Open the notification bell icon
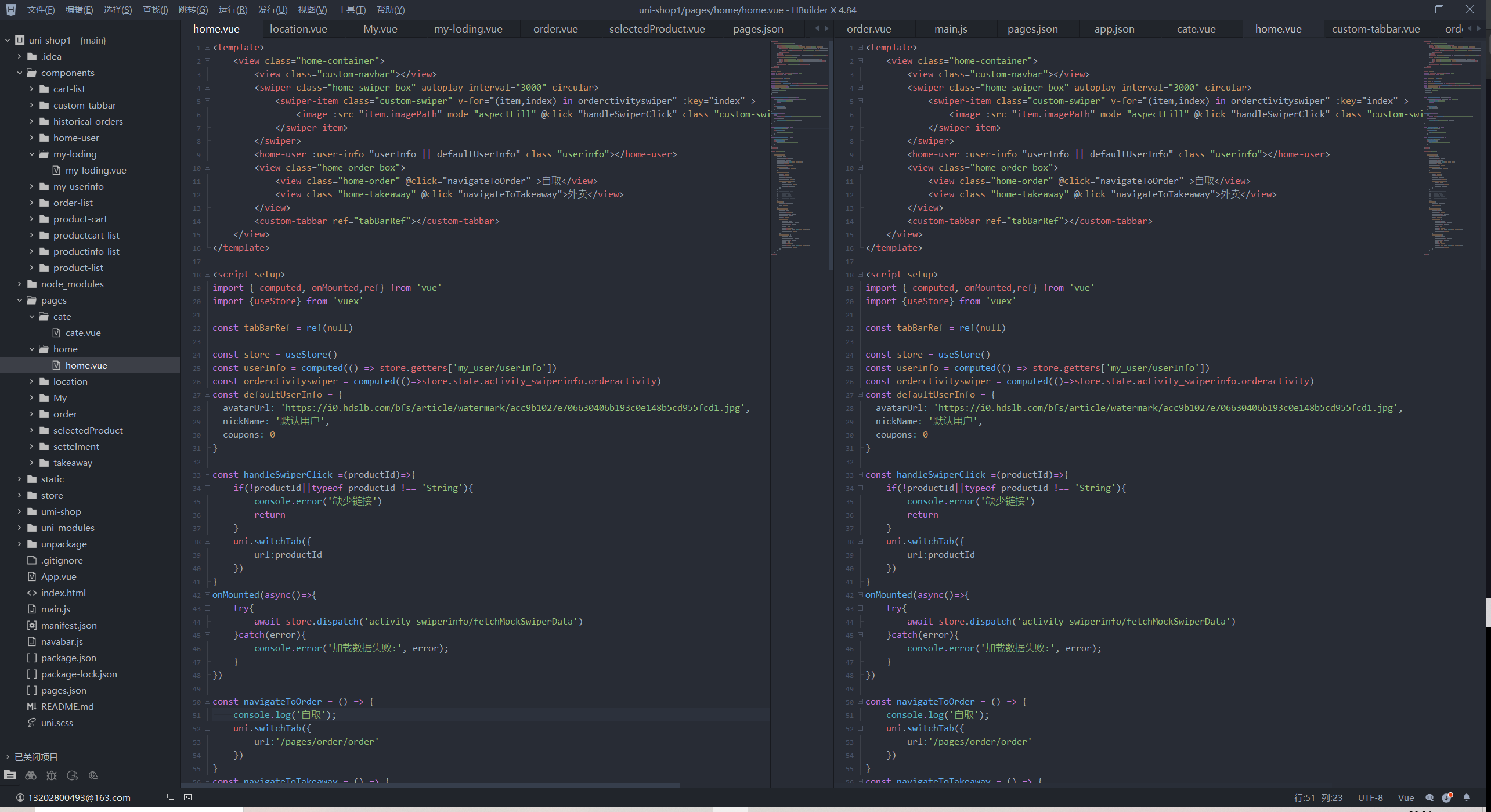This screenshot has height=812, width=1491. pos(1467,797)
